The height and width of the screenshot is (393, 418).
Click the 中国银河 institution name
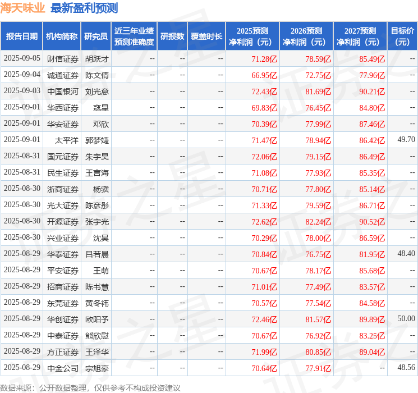tap(63, 92)
